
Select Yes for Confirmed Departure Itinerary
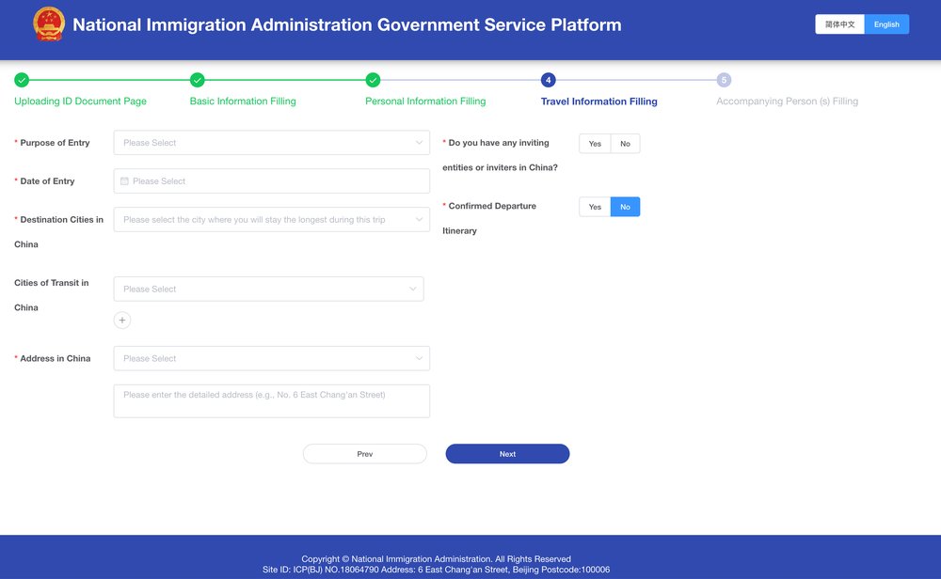coord(595,207)
